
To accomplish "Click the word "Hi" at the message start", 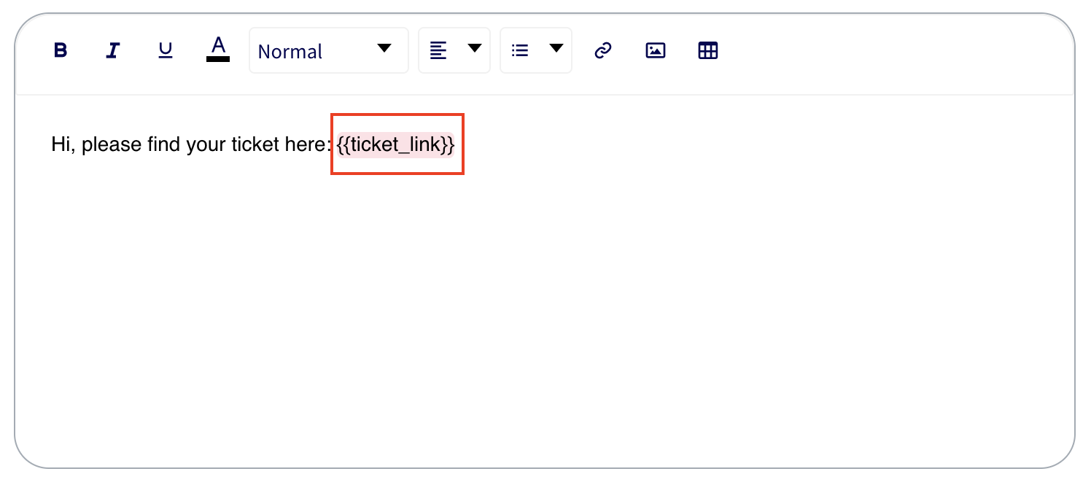I will [x=60, y=144].
